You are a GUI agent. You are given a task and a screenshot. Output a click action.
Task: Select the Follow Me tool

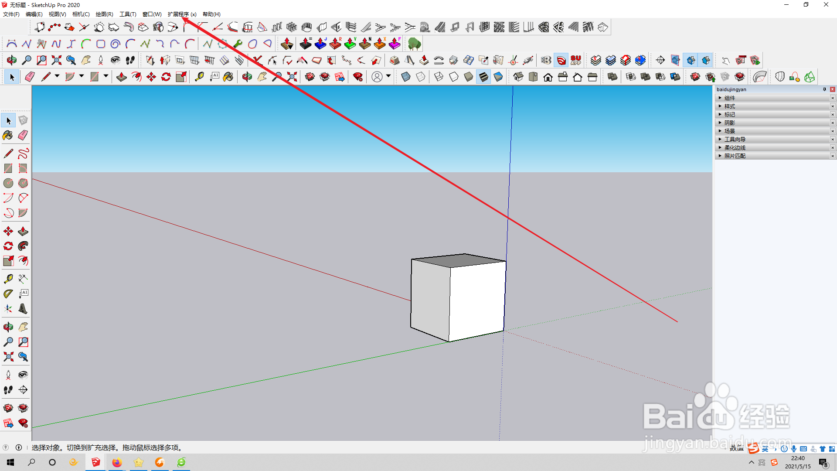pos(23,246)
